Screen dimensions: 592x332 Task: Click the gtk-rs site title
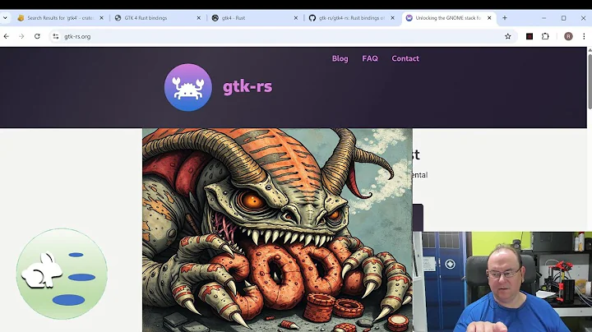click(x=247, y=86)
